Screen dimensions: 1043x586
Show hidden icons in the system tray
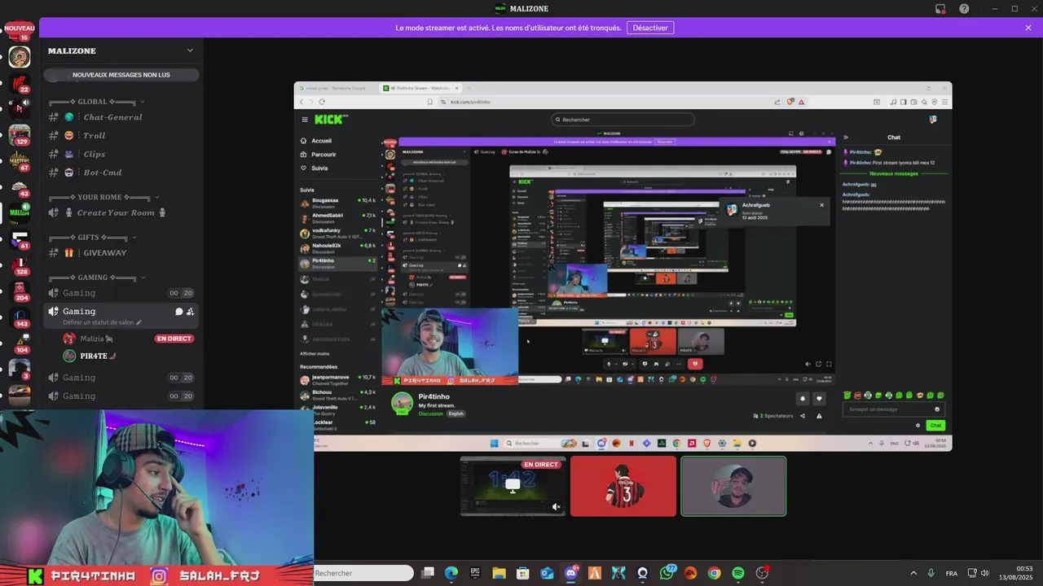pyautogui.click(x=913, y=573)
